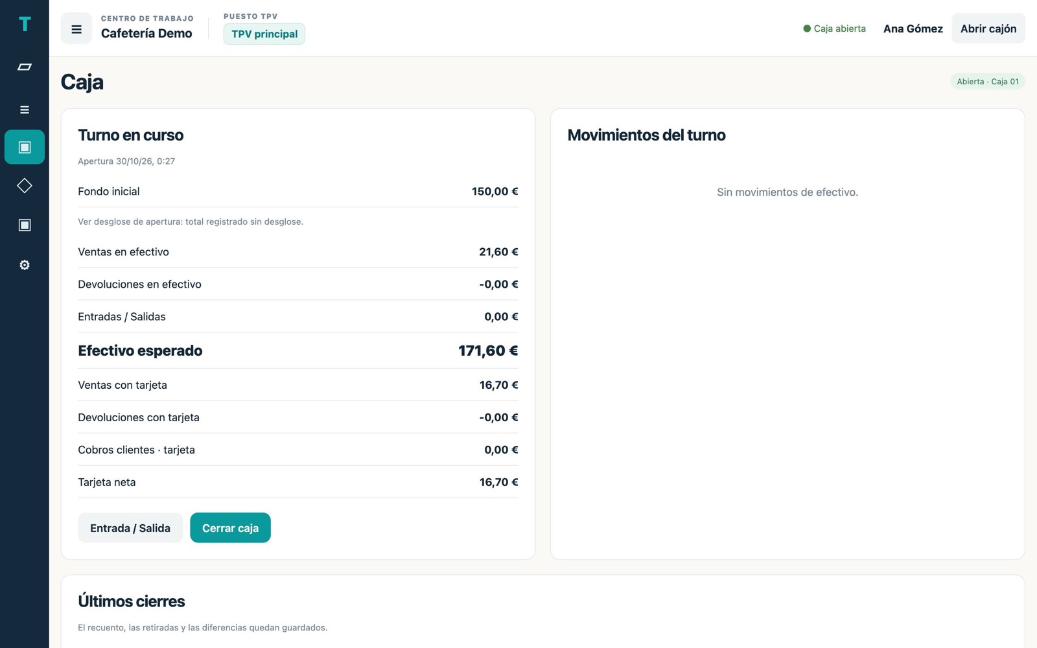The width and height of the screenshot is (1037, 648).
Task: Click the El recuento, las retiradas description
Action: tap(203, 628)
